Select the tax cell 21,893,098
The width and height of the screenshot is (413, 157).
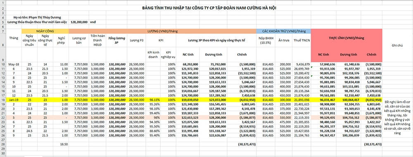301,100
